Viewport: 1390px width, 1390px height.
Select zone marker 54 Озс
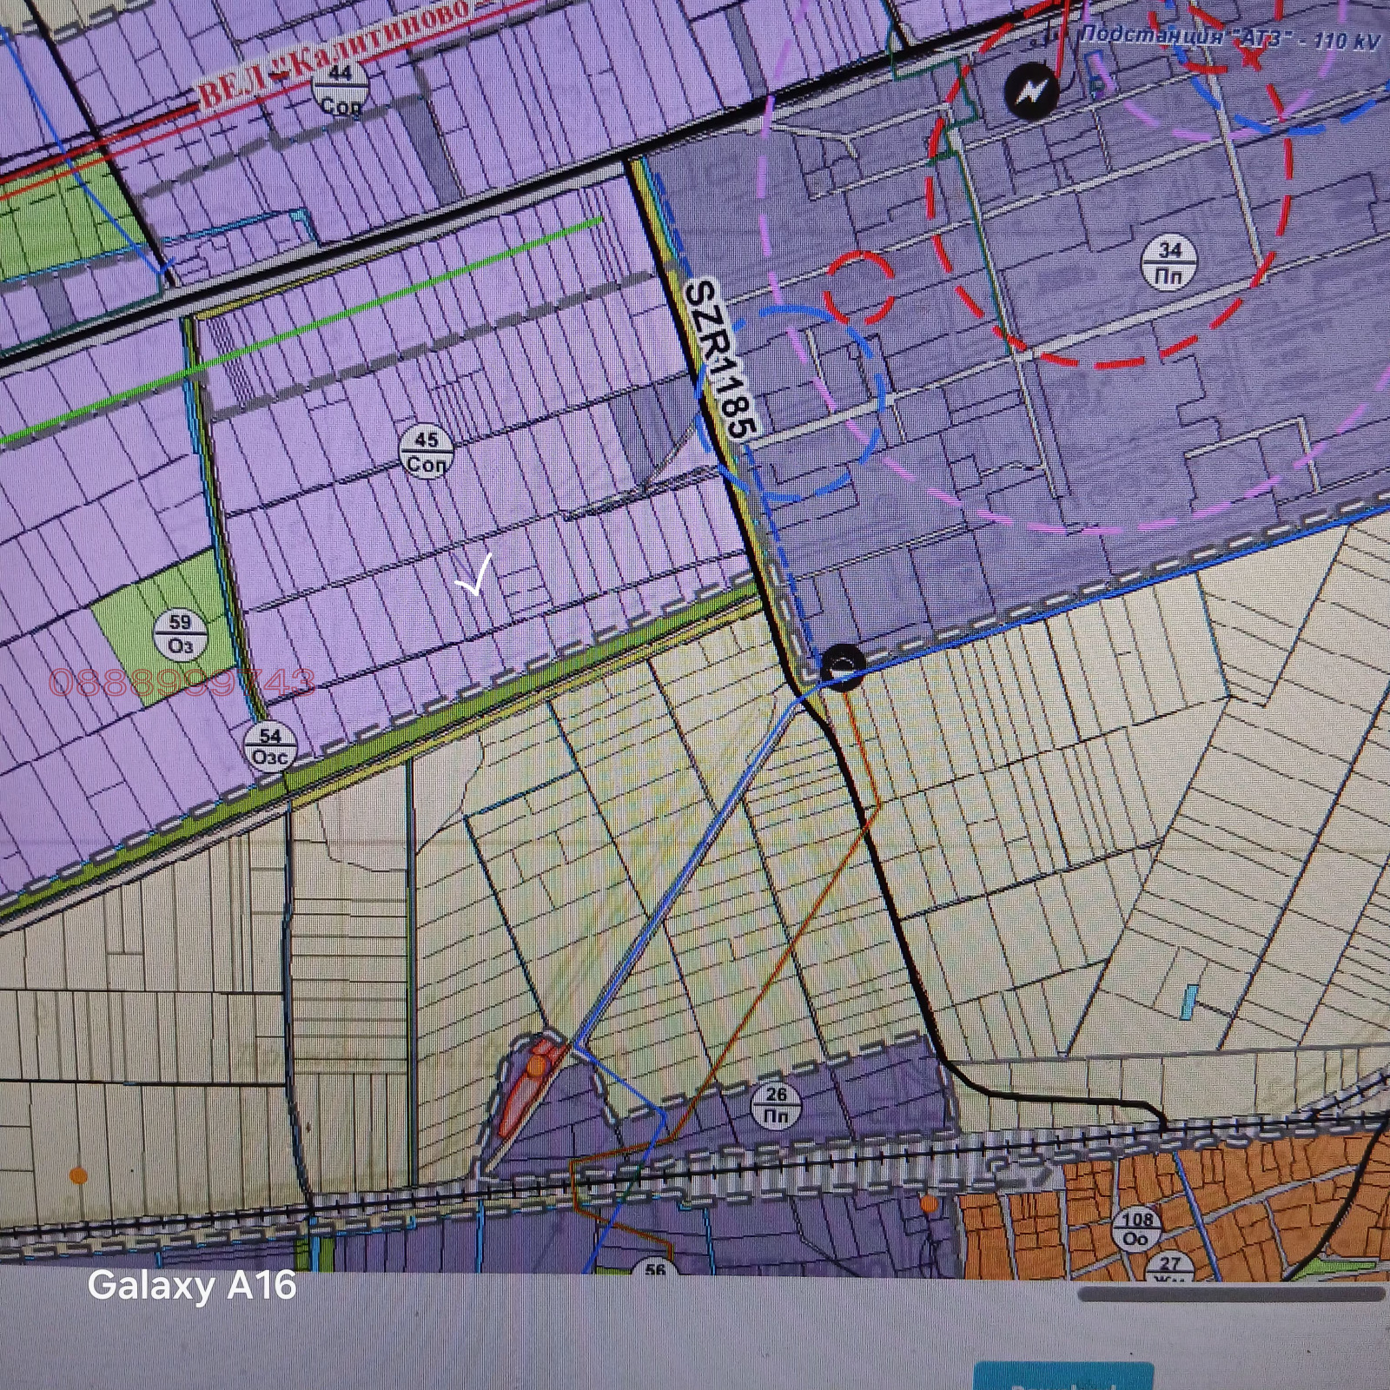click(270, 746)
